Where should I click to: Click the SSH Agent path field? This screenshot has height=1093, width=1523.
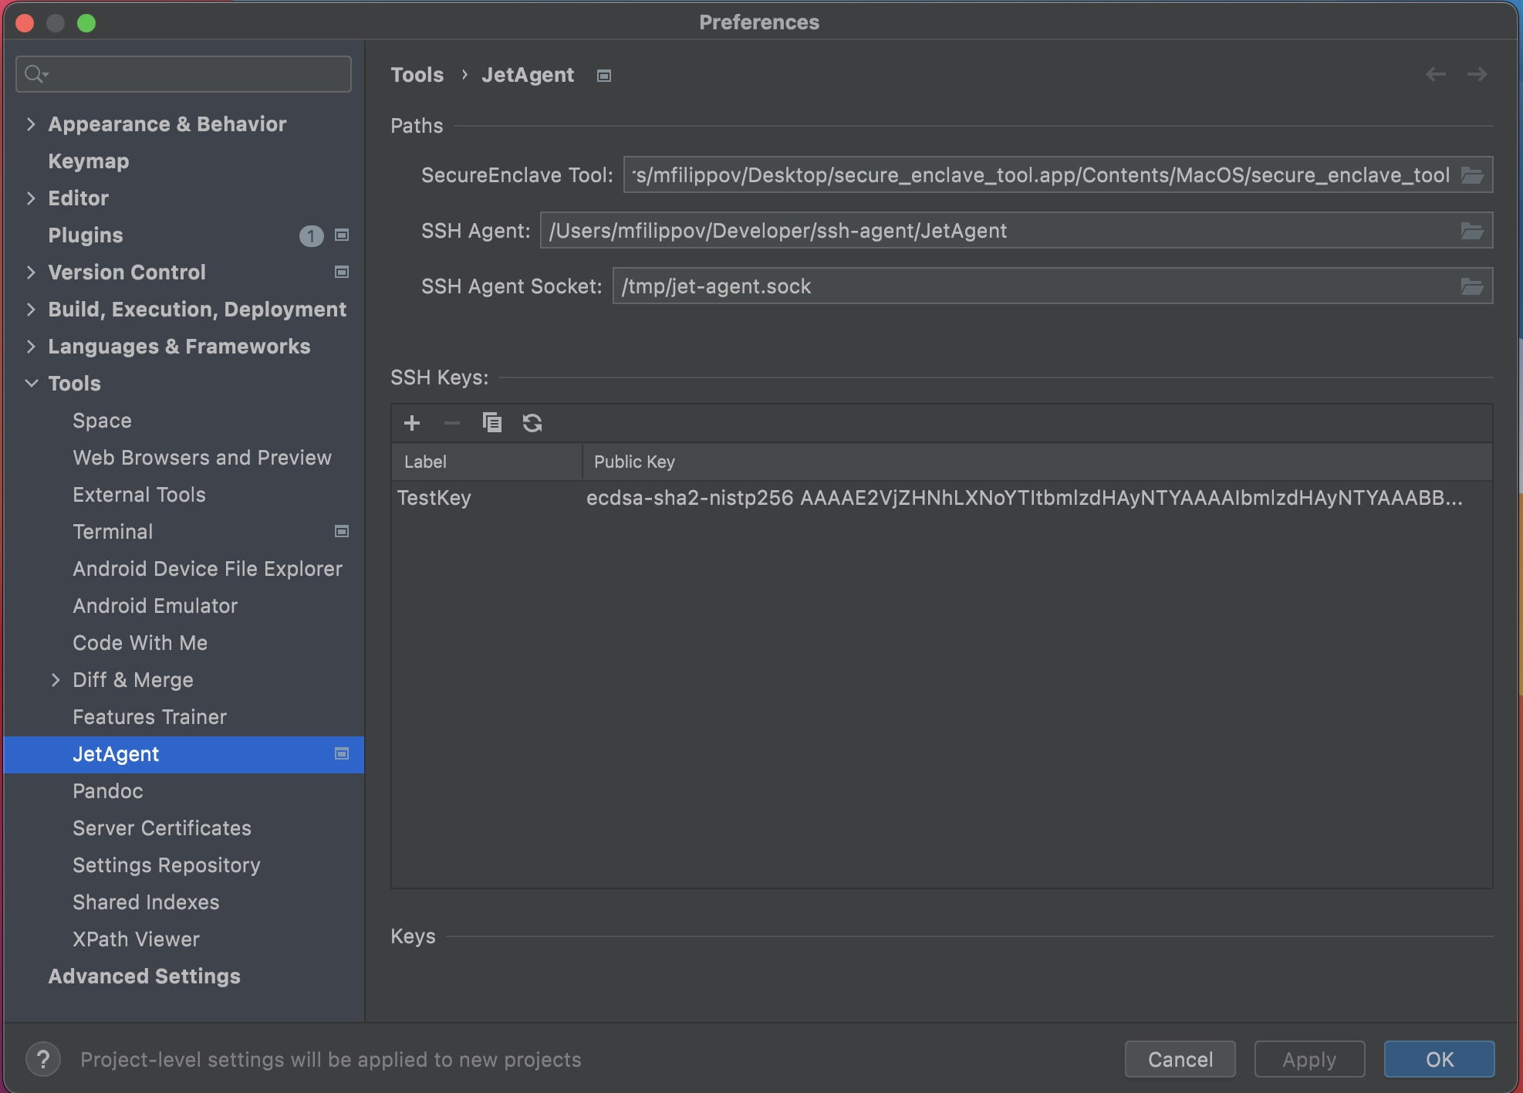[1016, 231]
